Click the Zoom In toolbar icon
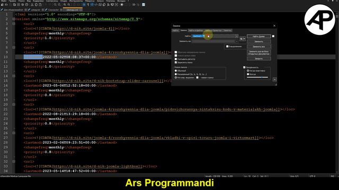This screenshot has width=339, height=190. (x=65, y=5)
